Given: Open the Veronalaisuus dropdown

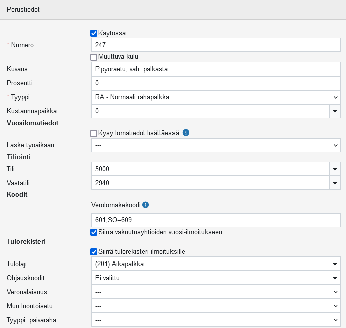Looking at the screenshot, I should 215,292.
